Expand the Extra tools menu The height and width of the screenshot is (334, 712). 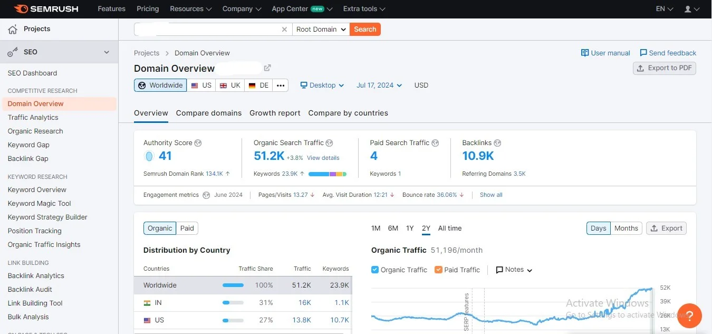click(364, 9)
